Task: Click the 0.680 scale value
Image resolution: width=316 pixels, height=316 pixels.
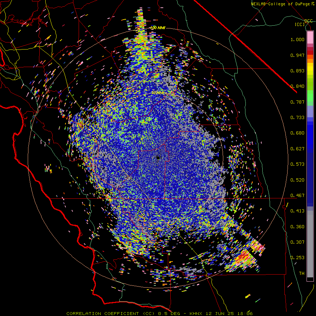Action: 297,133
